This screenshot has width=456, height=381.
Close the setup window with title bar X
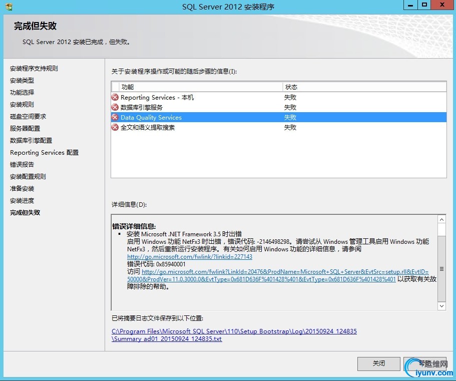(442, 5)
